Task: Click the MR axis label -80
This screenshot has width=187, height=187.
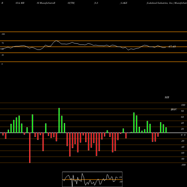Action: (x=183, y=159)
